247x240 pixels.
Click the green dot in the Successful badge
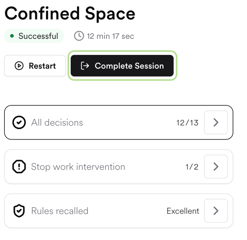coord(12,36)
